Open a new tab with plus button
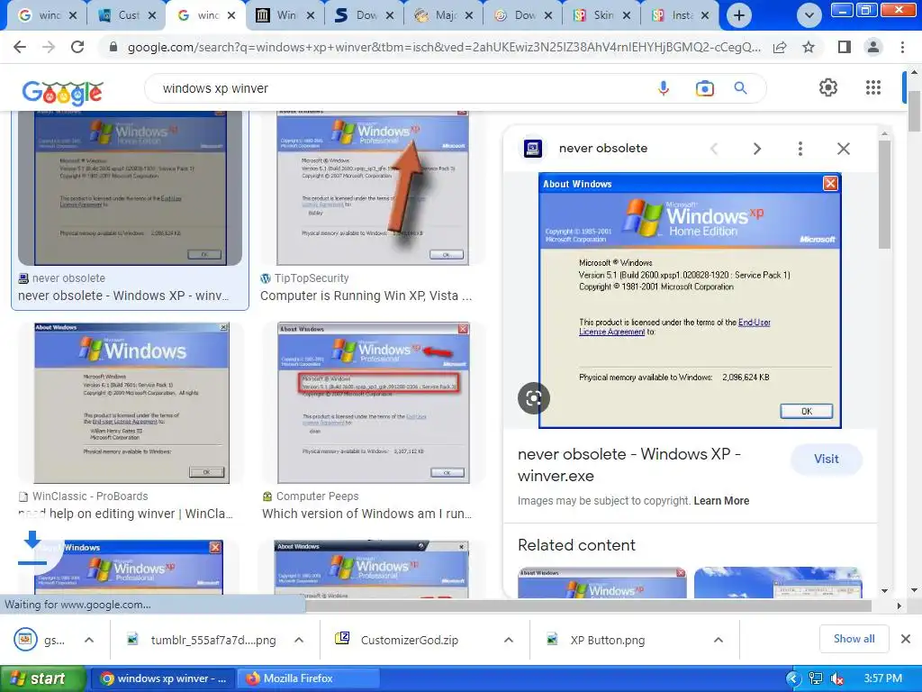Image resolution: width=922 pixels, height=692 pixels. 739,15
